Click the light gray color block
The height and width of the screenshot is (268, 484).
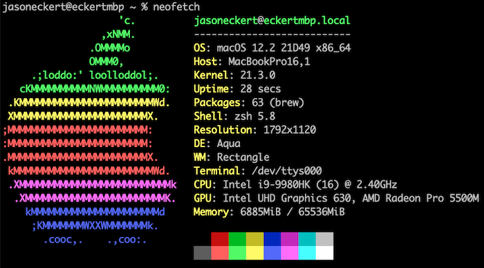point(325,239)
